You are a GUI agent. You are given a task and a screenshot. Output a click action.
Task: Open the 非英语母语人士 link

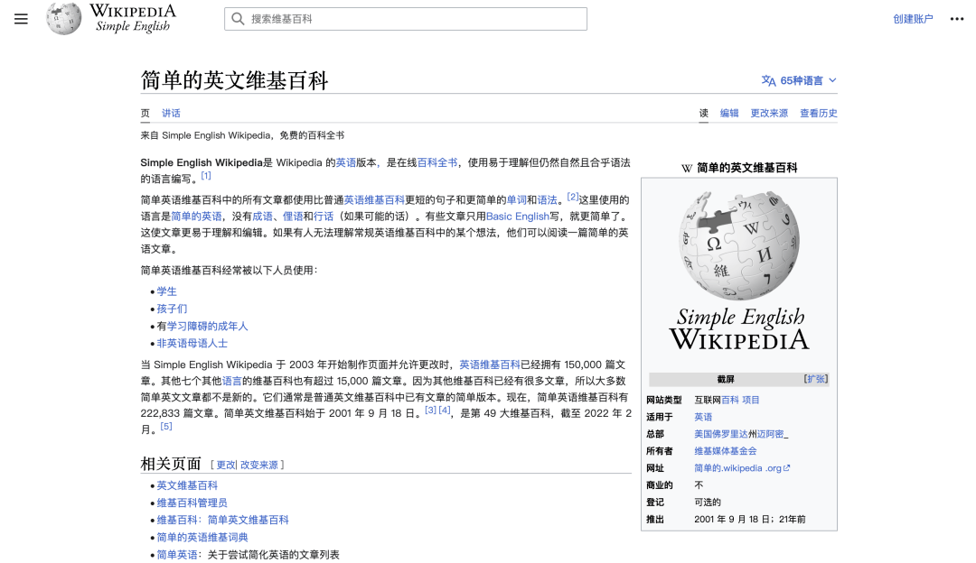point(192,344)
